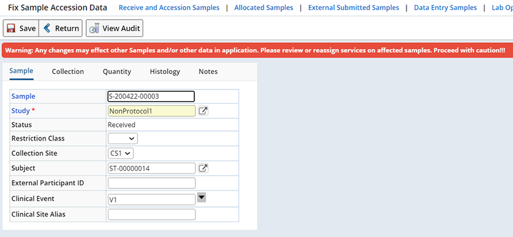Viewport: 513px width, 237px height.
Task: Click the Sample ID input field
Action: [151, 96]
